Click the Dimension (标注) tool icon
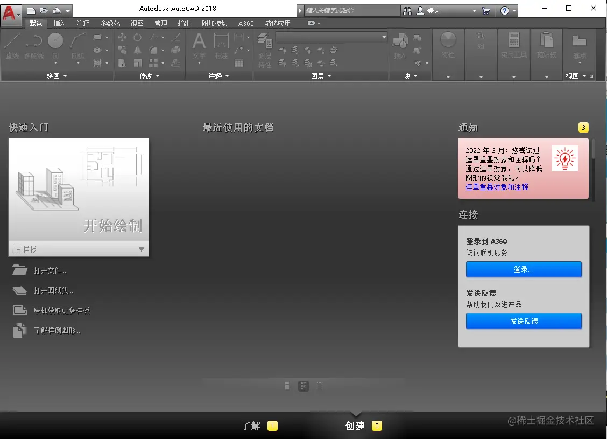 pos(221,46)
